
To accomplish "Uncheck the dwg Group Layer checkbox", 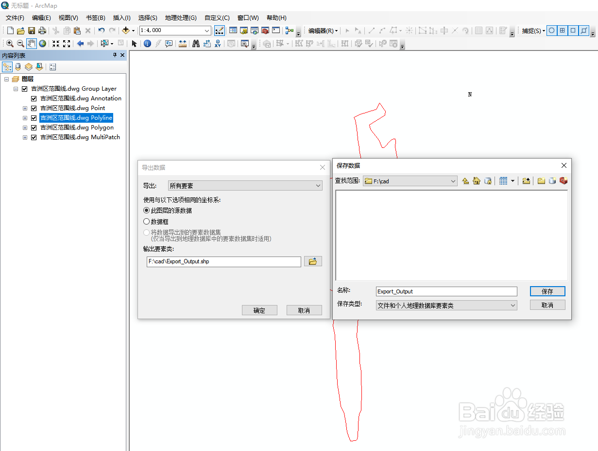I will pos(24,89).
